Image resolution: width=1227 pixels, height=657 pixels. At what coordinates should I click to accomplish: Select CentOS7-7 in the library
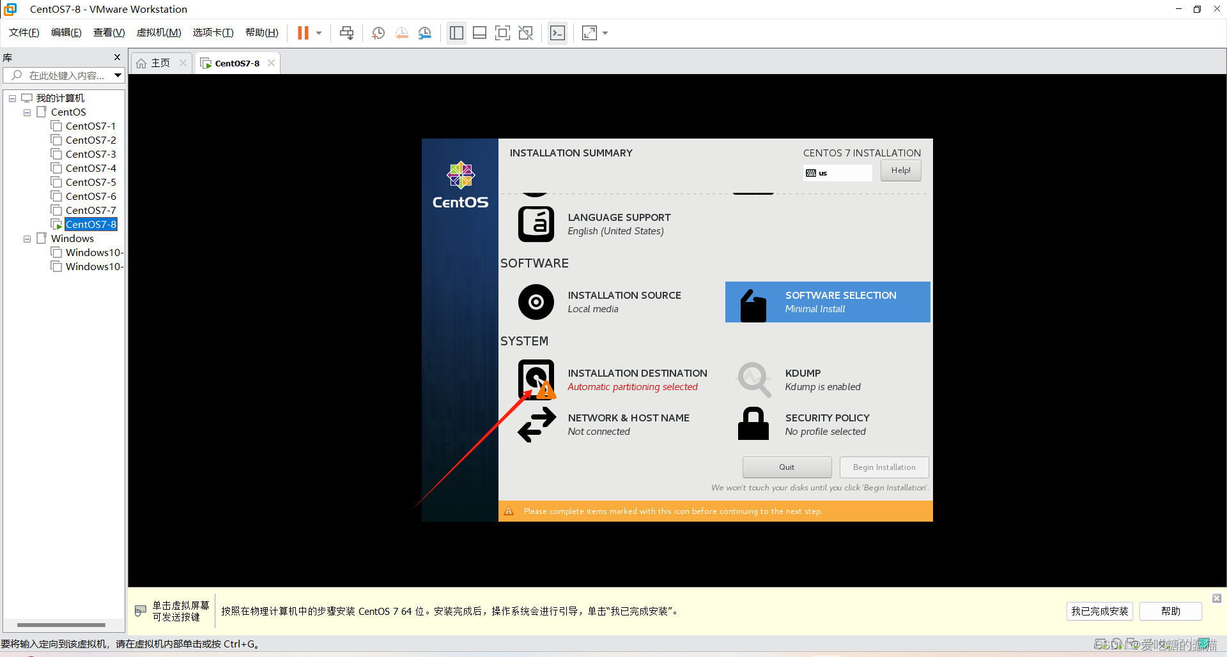coord(90,211)
